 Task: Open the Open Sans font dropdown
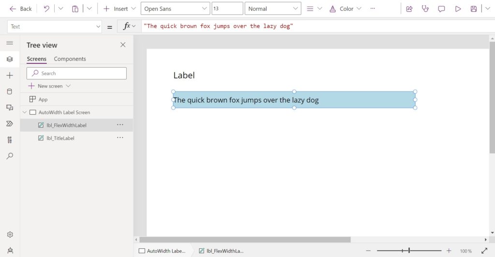pos(175,9)
